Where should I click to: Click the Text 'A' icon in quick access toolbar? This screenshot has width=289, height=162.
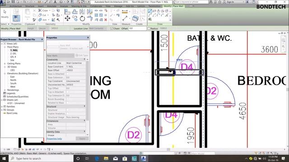coord(55,2)
